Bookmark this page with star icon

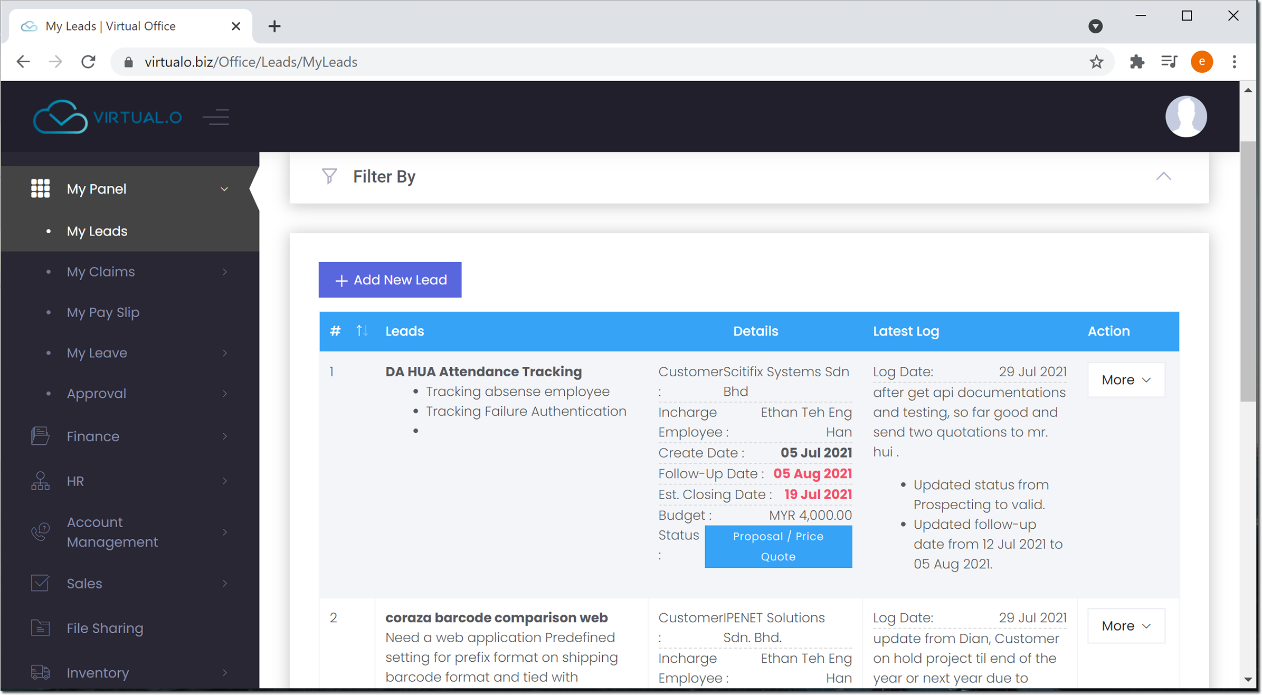click(x=1096, y=62)
